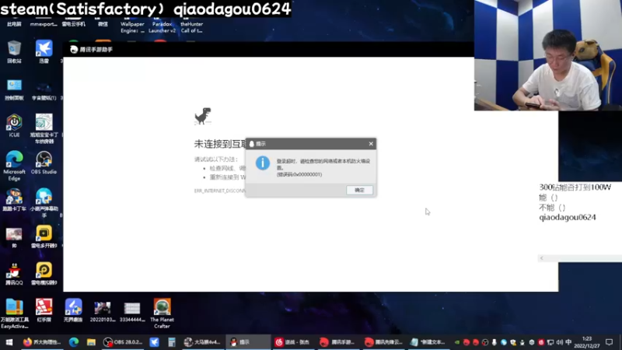This screenshot has height=350, width=622.
Task: Open The Planet Crafter desktop shortcut
Action: [x=162, y=313]
